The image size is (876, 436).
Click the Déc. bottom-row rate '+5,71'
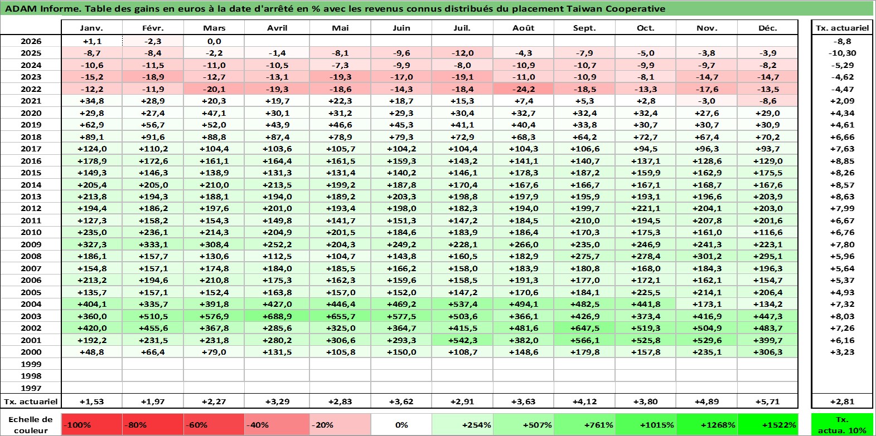pos(768,401)
